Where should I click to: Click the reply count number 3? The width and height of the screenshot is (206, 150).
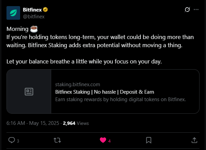[18, 141]
